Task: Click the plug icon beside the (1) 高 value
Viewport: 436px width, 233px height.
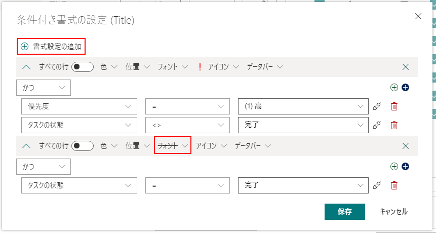Action: pos(376,106)
